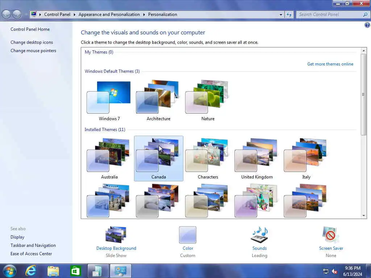Click the Sounds link text
The image size is (371, 278).
pyautogui.click(x=259, y=248)
